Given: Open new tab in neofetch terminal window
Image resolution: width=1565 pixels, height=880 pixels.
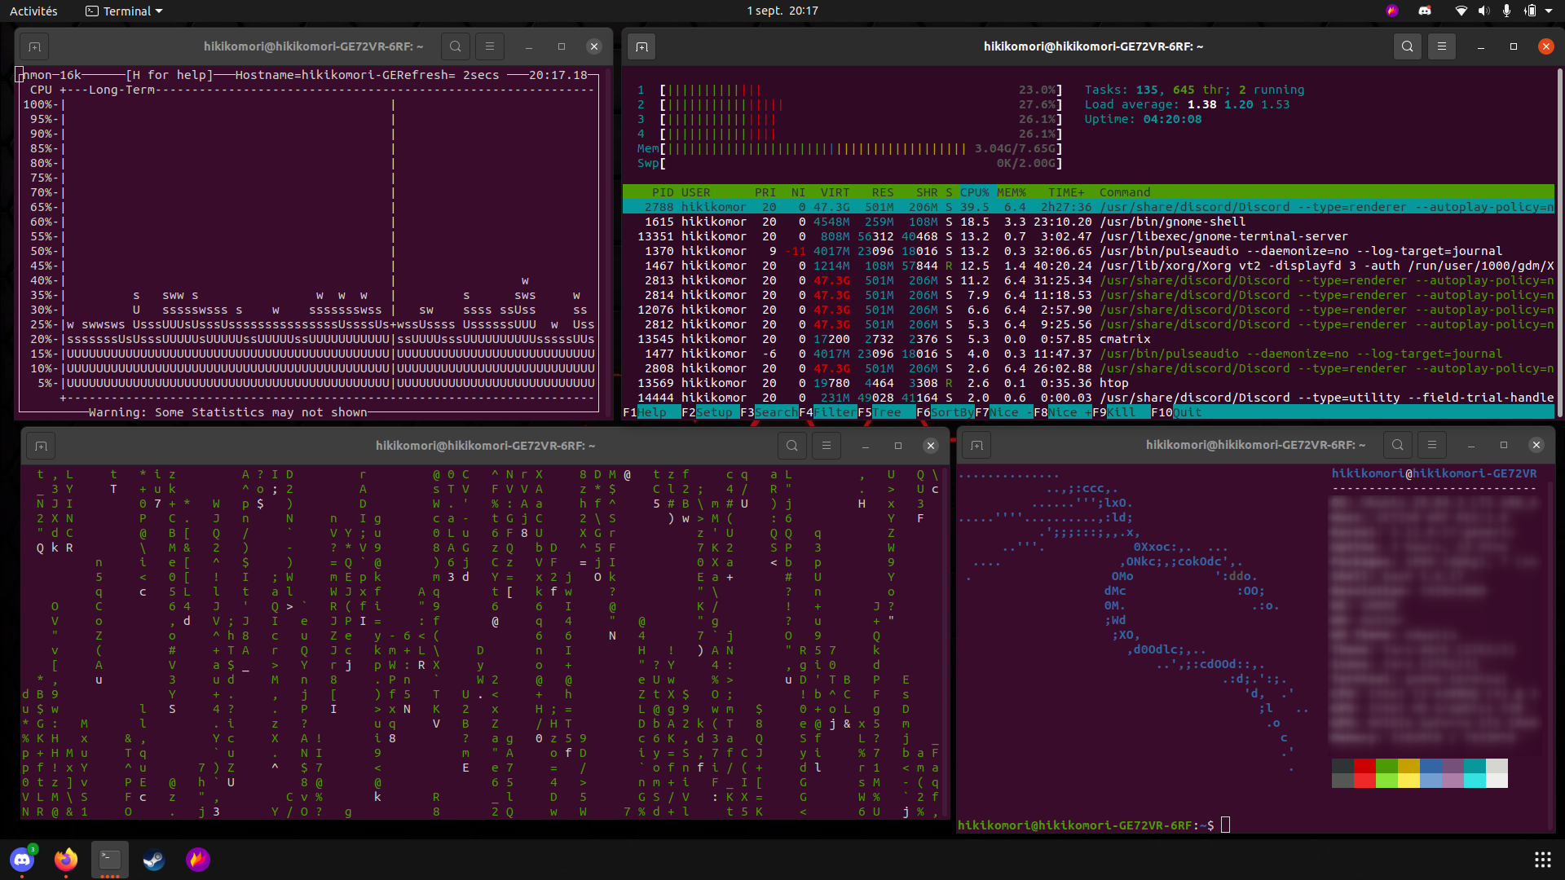Looking at the screenshot, I should pos(976,445).
